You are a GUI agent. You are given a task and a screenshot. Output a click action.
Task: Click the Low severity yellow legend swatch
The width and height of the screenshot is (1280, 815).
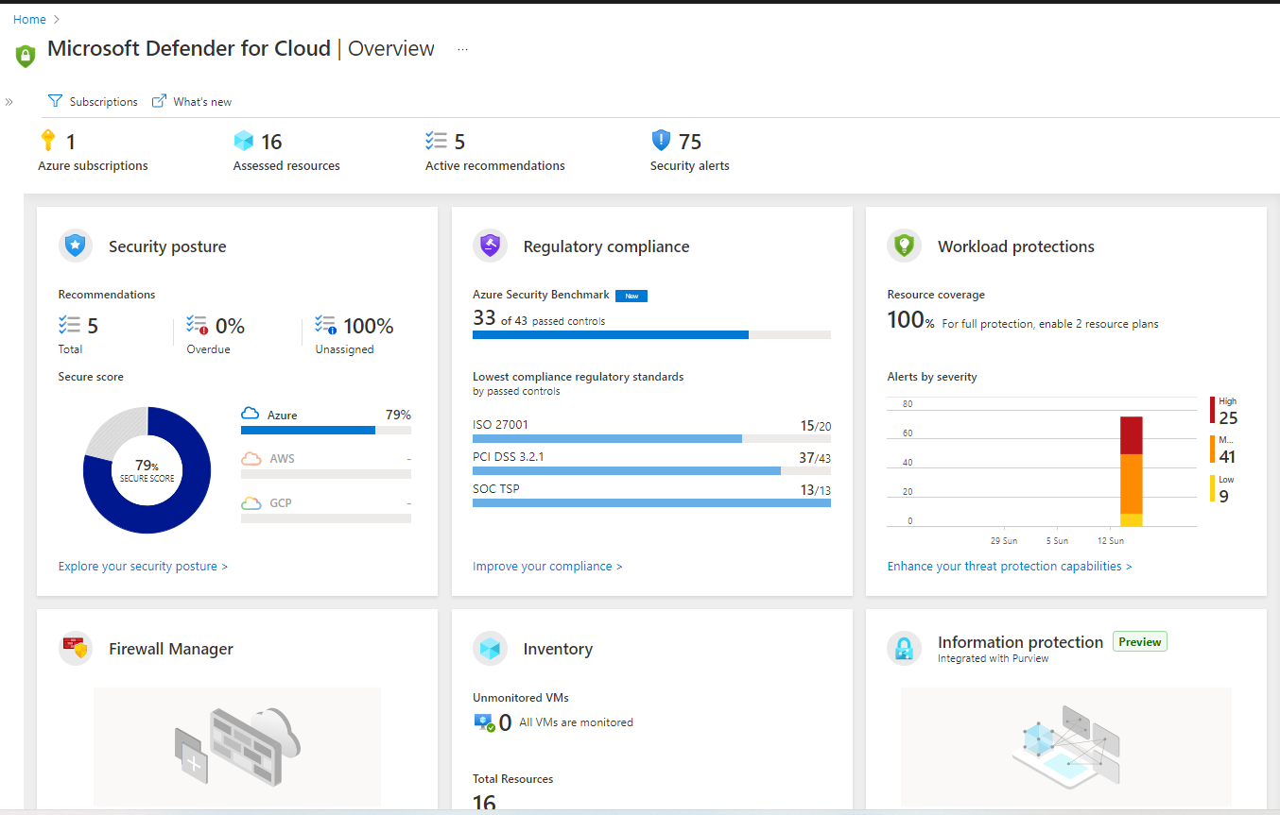[x=1213, y=488]
